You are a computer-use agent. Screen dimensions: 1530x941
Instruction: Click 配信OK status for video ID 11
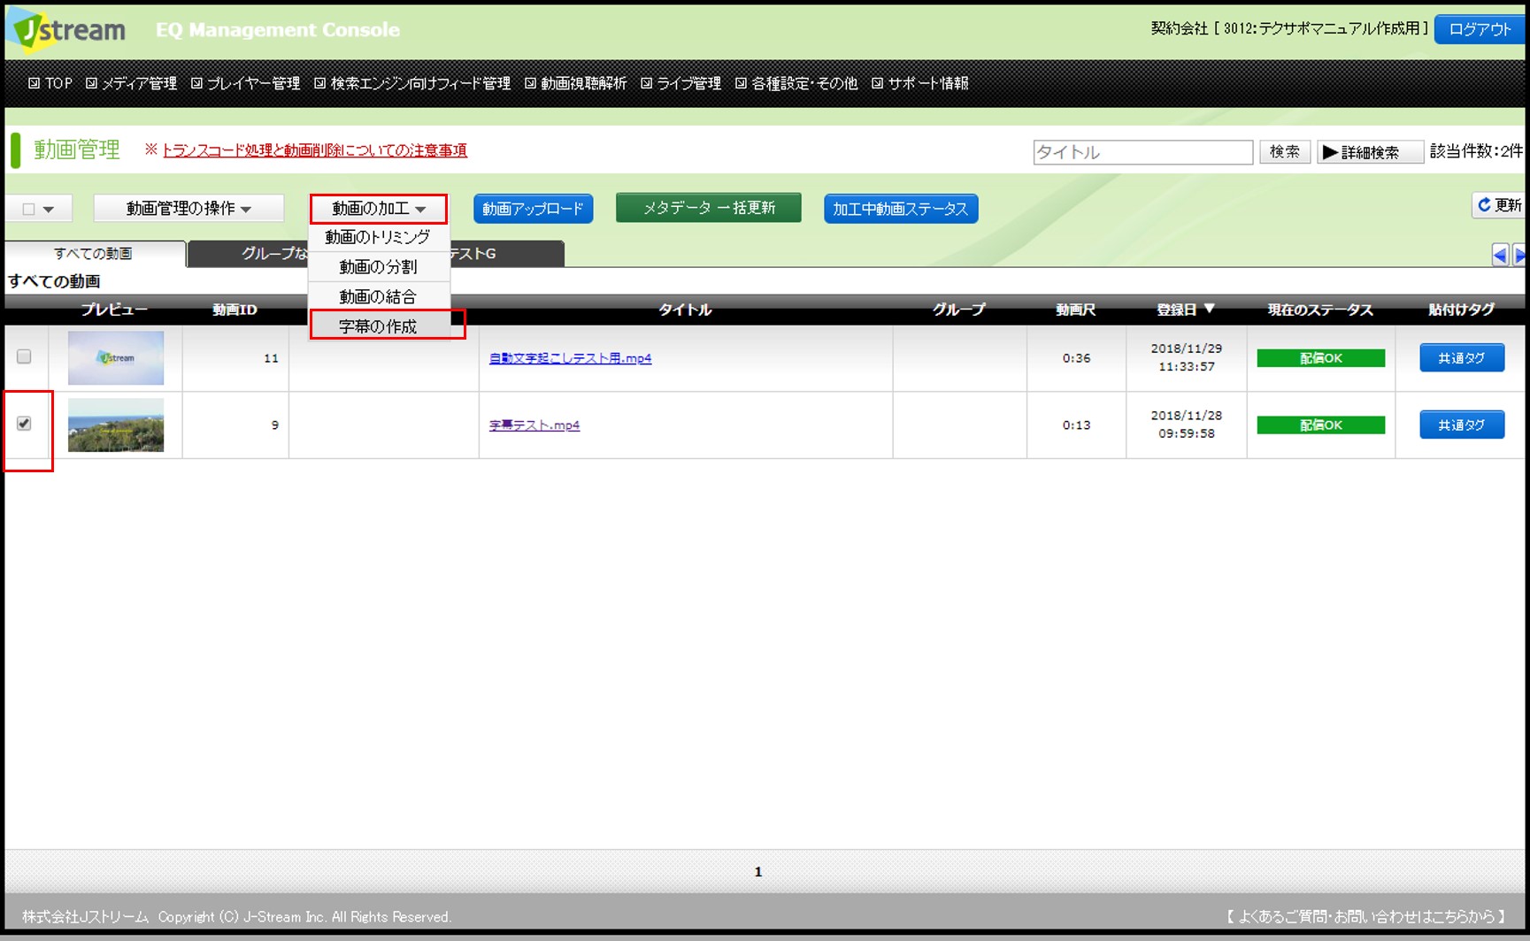point(1321,358)
